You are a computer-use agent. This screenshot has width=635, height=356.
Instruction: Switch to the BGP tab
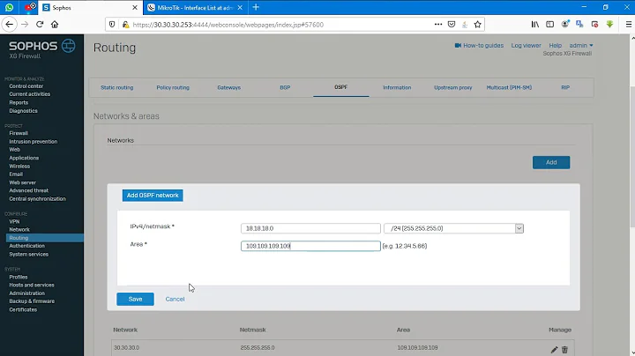[x=285, y=87]
